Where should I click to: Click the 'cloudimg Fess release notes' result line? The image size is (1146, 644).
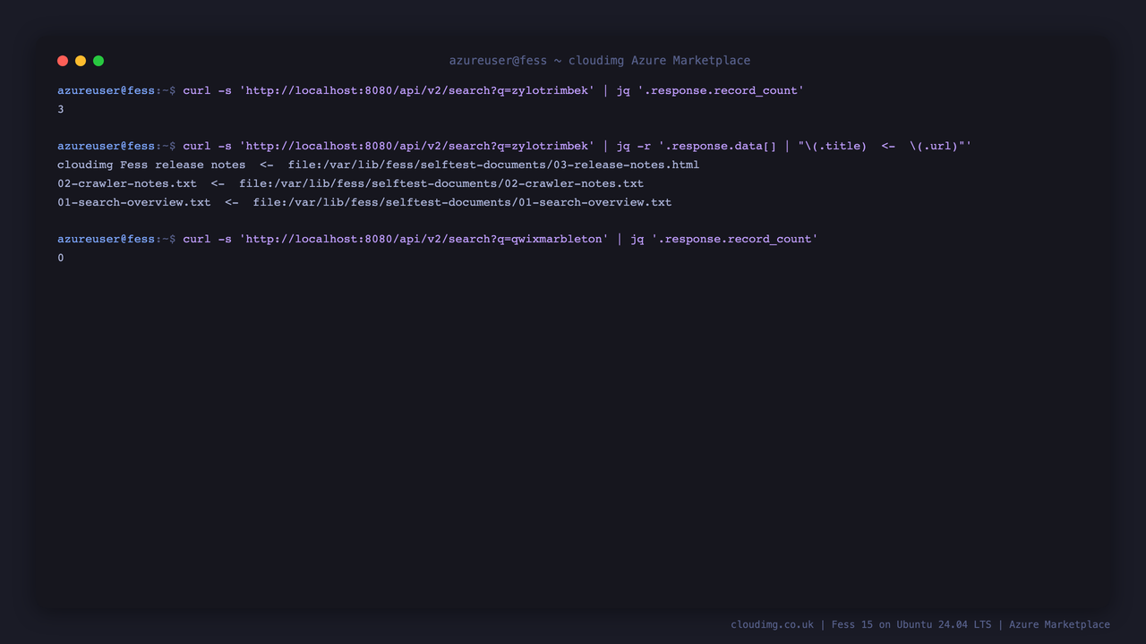click(378, 165)
